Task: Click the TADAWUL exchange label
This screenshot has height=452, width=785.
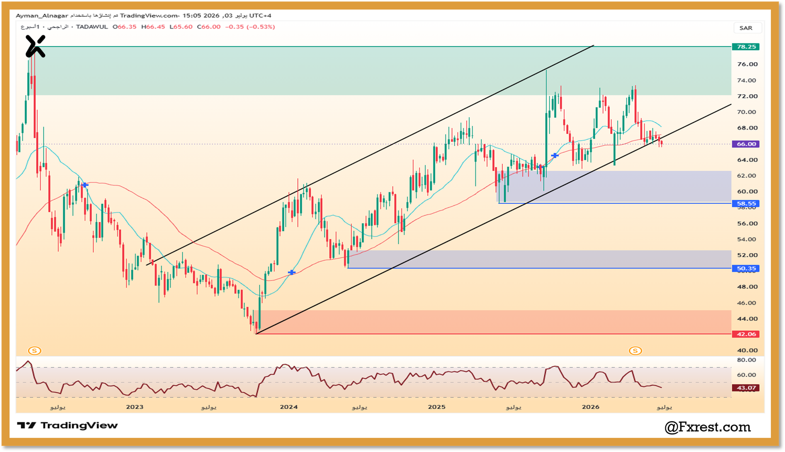Action: pos(92,27)
